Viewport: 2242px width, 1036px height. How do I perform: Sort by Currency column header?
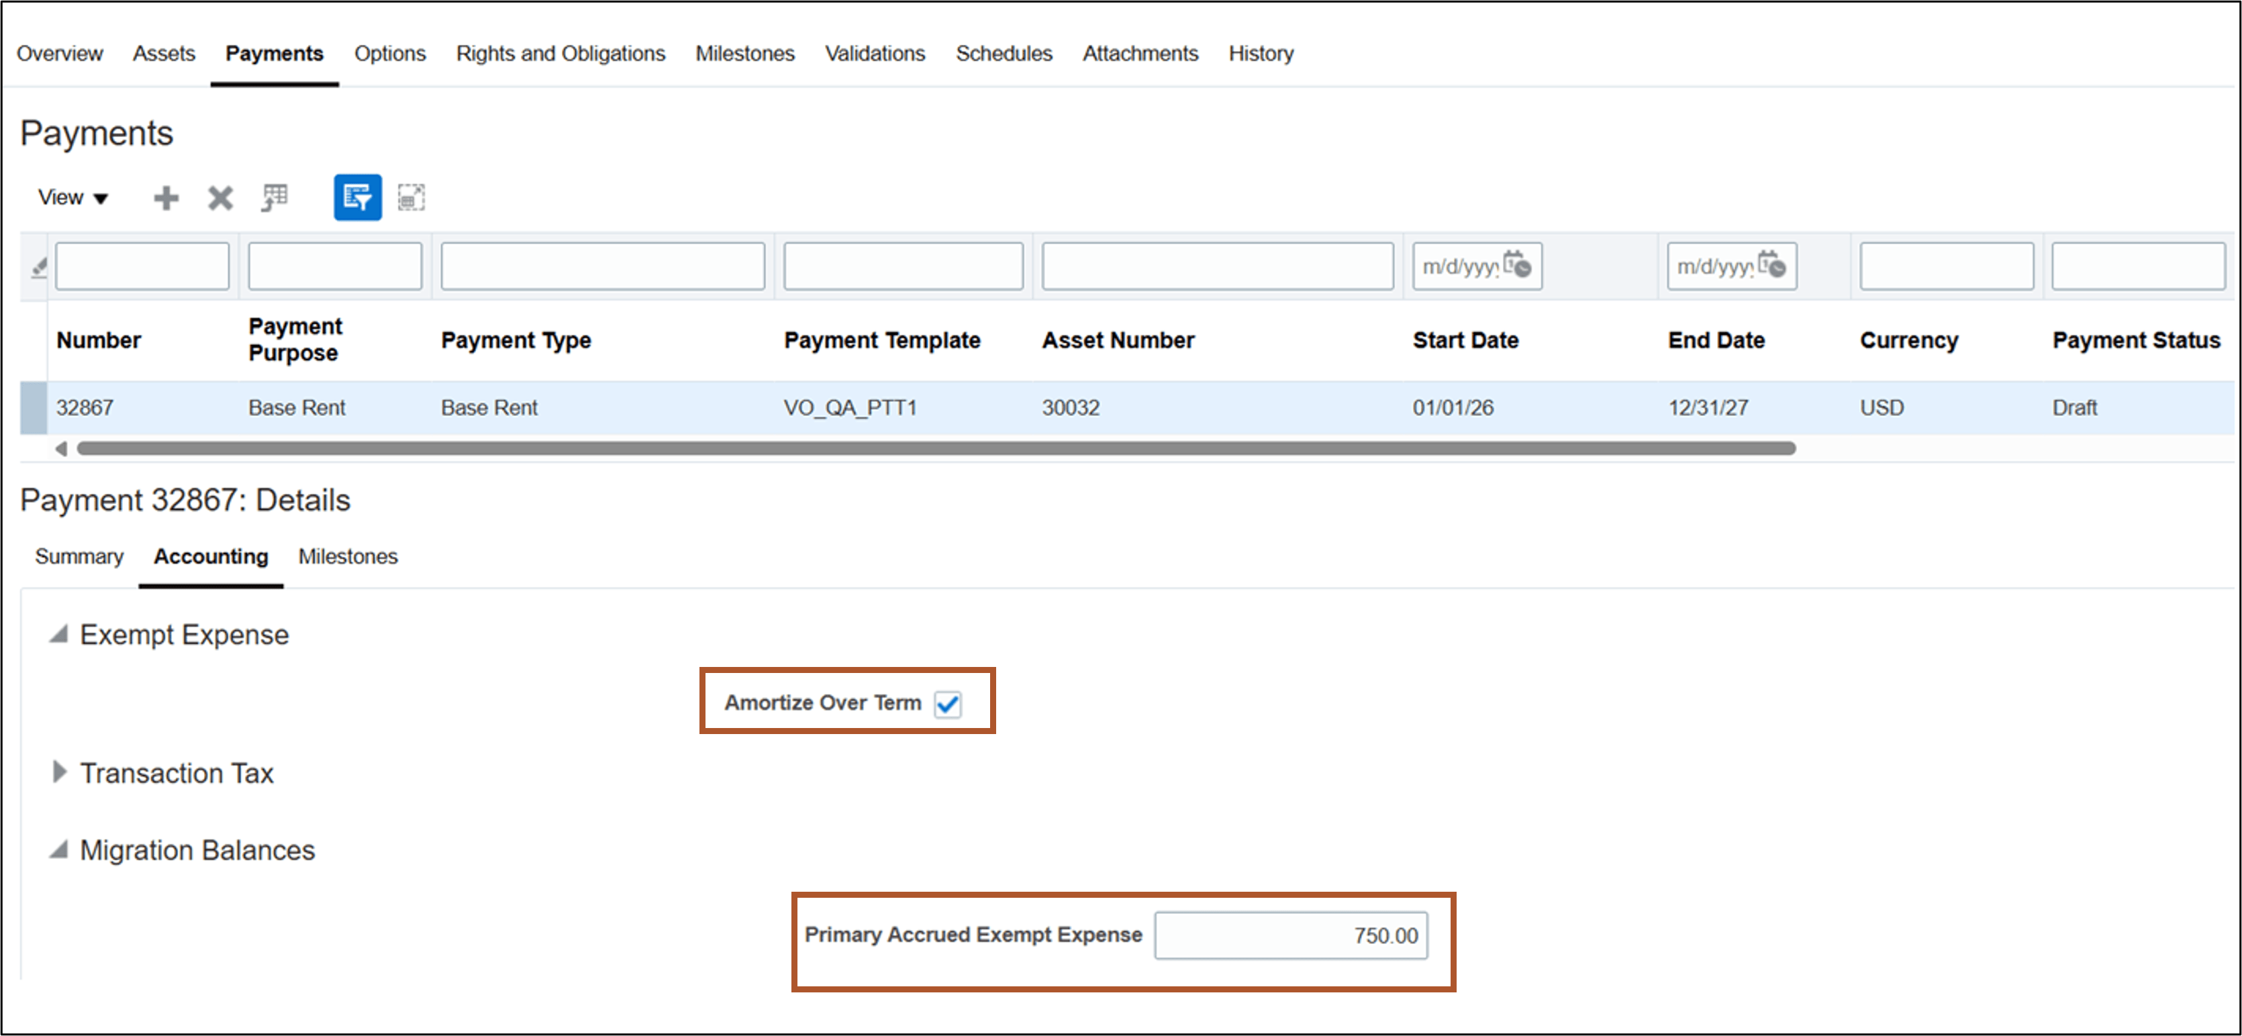coord(1908,340)
